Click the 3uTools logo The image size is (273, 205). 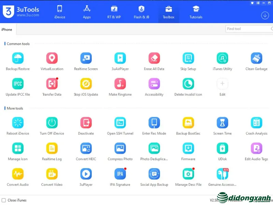(x=21, y=12)
